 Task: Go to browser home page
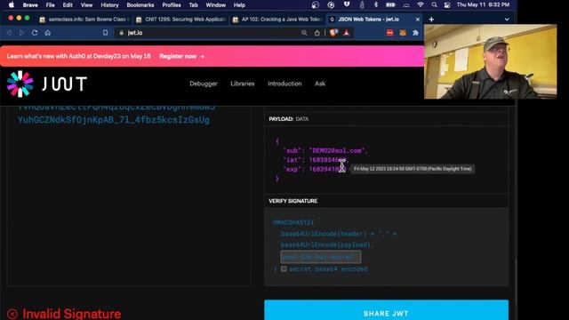pos(47,33)
